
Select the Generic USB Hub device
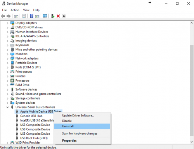pos(31,116)
